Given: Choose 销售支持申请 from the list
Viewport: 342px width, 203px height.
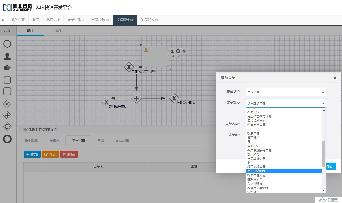Looking at the screenshot, I should coord(284,125).
